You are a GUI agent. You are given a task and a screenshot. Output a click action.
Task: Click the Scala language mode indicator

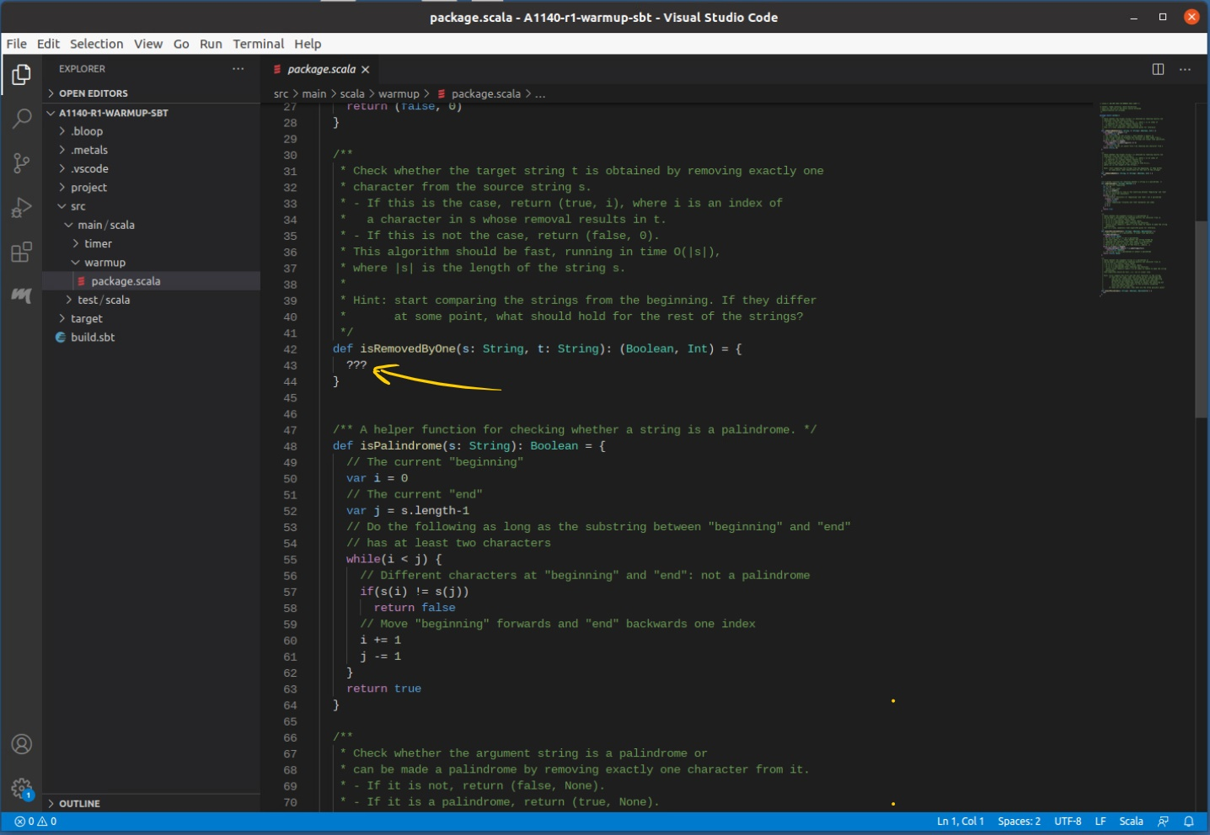[1131, 822]
